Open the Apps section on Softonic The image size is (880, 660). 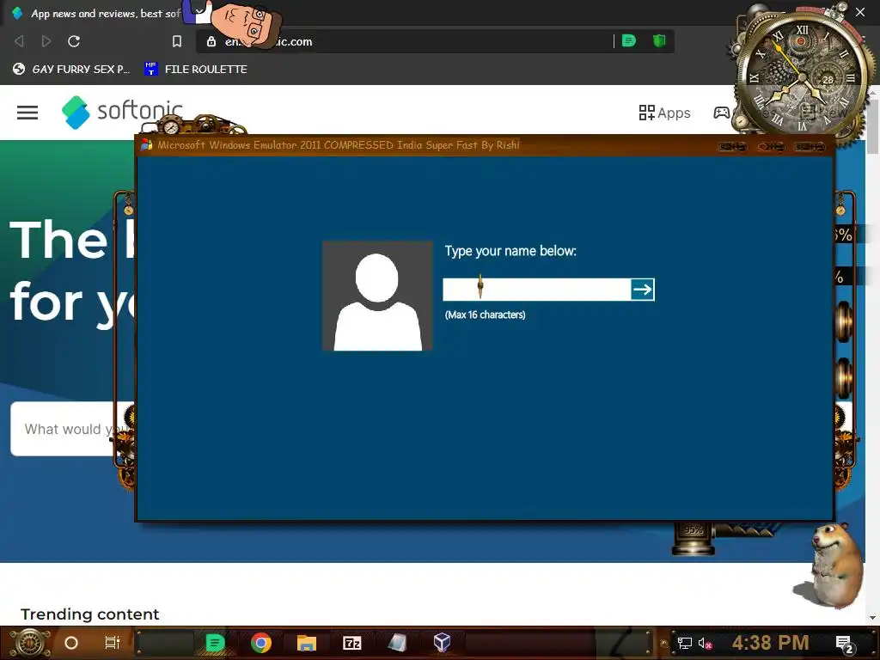[664, 113]
